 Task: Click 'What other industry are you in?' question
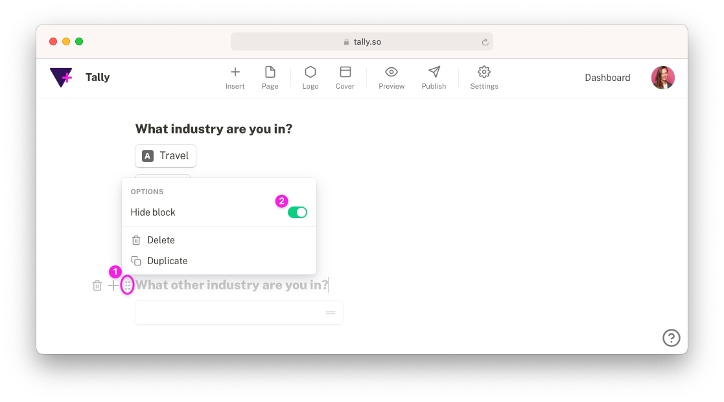click(232, 285)
